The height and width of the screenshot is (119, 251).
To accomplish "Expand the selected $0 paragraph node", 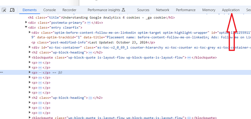I will 29,72.
